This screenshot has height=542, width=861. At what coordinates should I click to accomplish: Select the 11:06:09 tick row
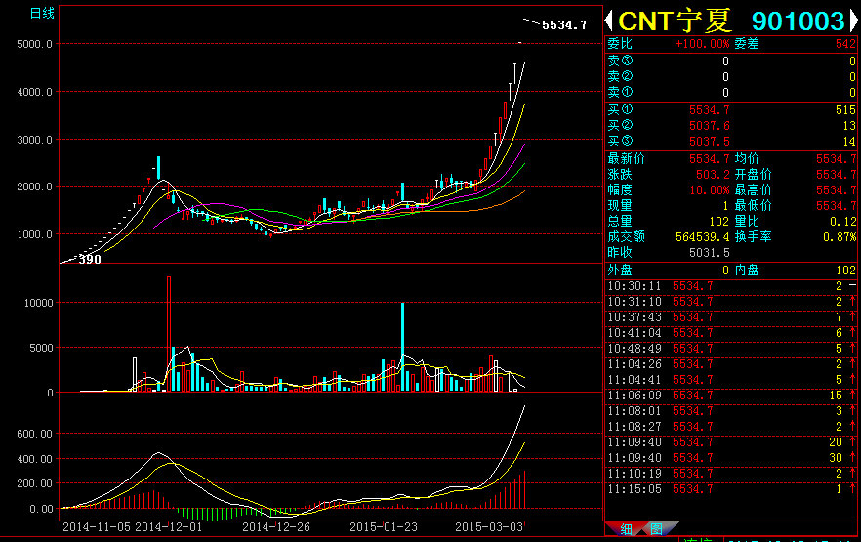731,396
